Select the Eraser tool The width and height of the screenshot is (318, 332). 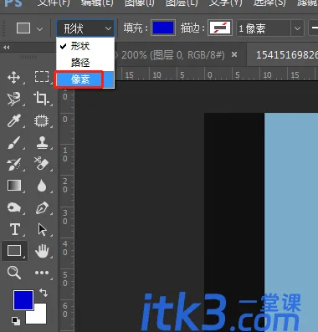[41, 164]
